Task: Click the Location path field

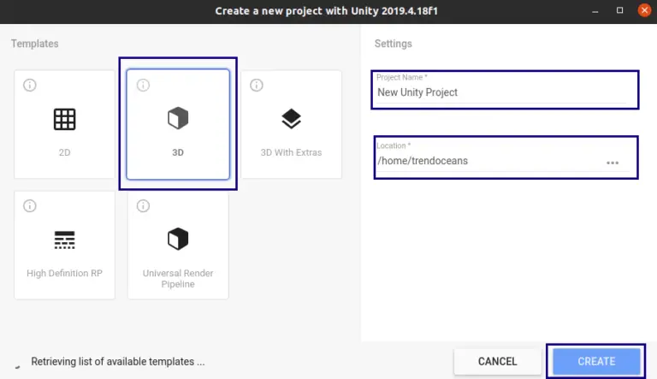Action: (488, 161)
